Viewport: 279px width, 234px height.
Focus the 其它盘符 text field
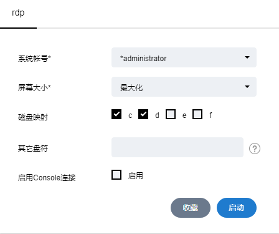coord(177,147)
